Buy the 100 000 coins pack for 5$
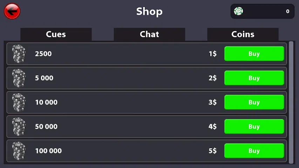The image size is (299, 168). (x=254, y=151)
